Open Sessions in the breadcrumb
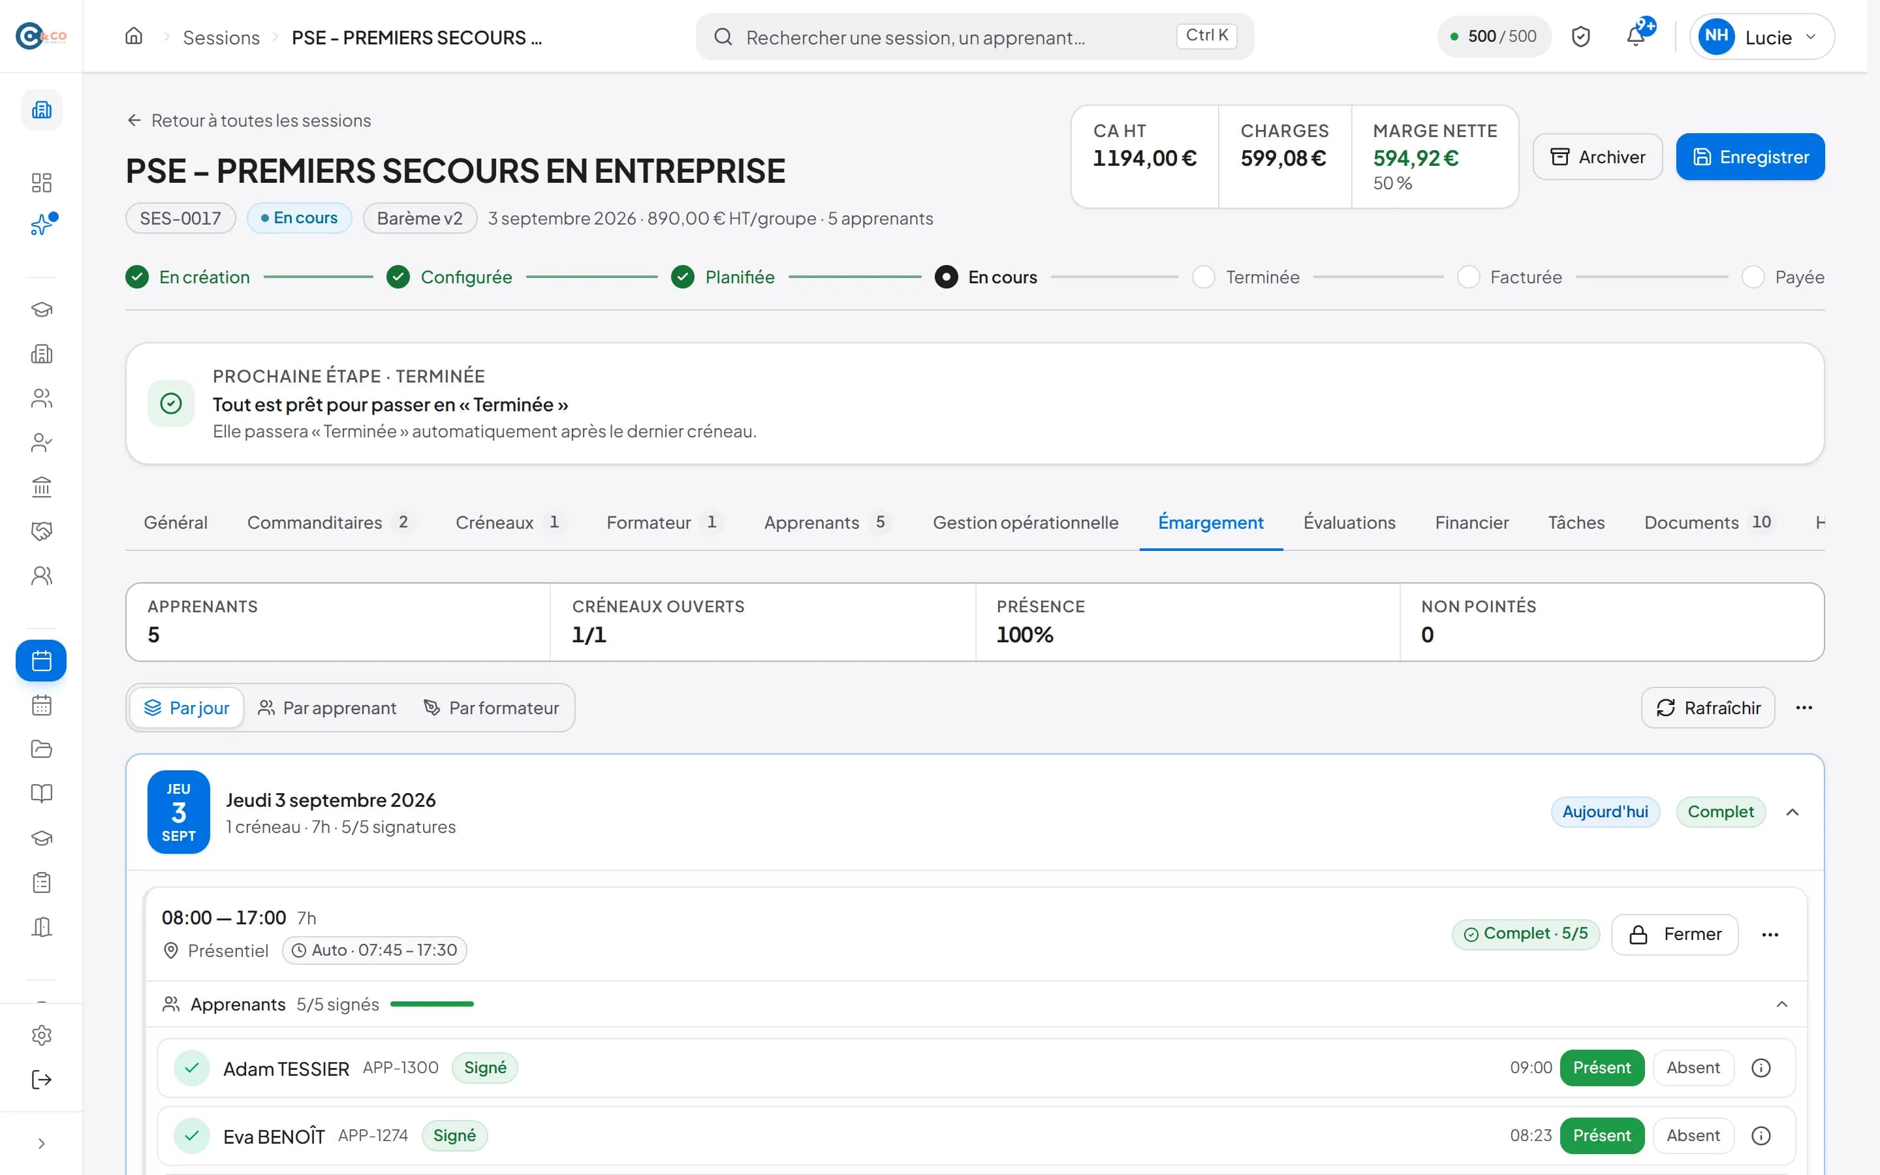Viewport: 1880px width, 1175px height. 221,37
